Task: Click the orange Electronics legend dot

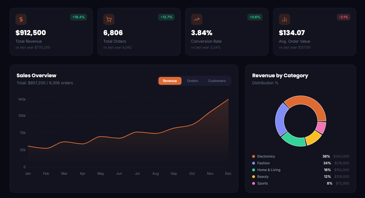Action: [x=254, y=156]
